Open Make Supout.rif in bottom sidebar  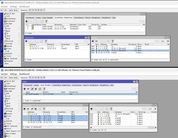(12, 131)
